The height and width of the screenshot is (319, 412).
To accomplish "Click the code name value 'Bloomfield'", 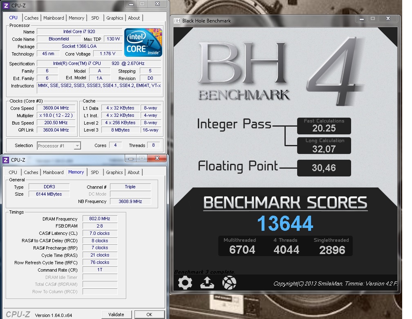I will tap(59, 39).
